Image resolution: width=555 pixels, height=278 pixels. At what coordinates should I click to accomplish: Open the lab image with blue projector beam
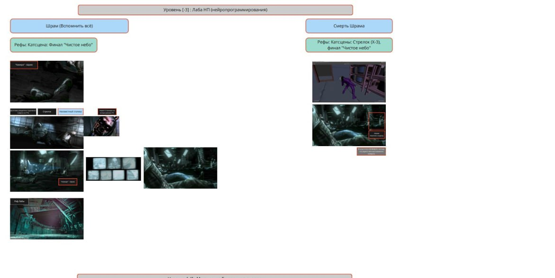47,171
